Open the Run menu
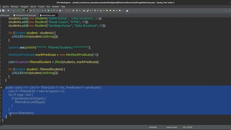The width and height of the screenshot is (231, 130). 48,6
